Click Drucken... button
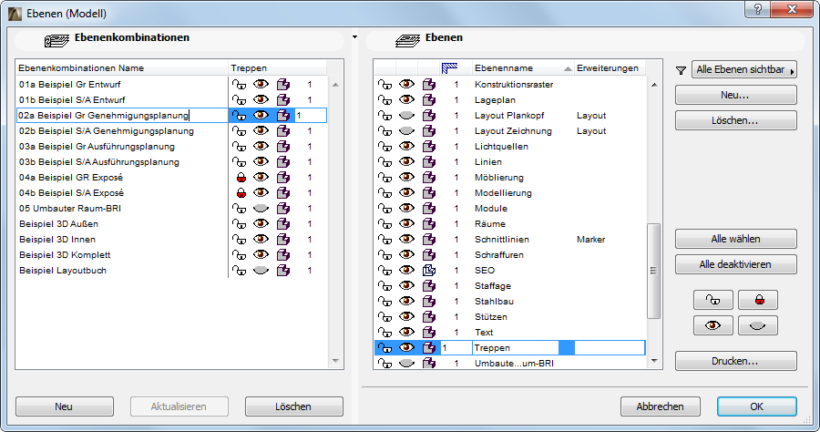Viewport: 820px width, 432px height. click(736, 362)
